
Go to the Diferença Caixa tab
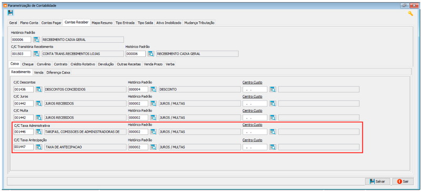pyautogui.click(x=58, y=73)
